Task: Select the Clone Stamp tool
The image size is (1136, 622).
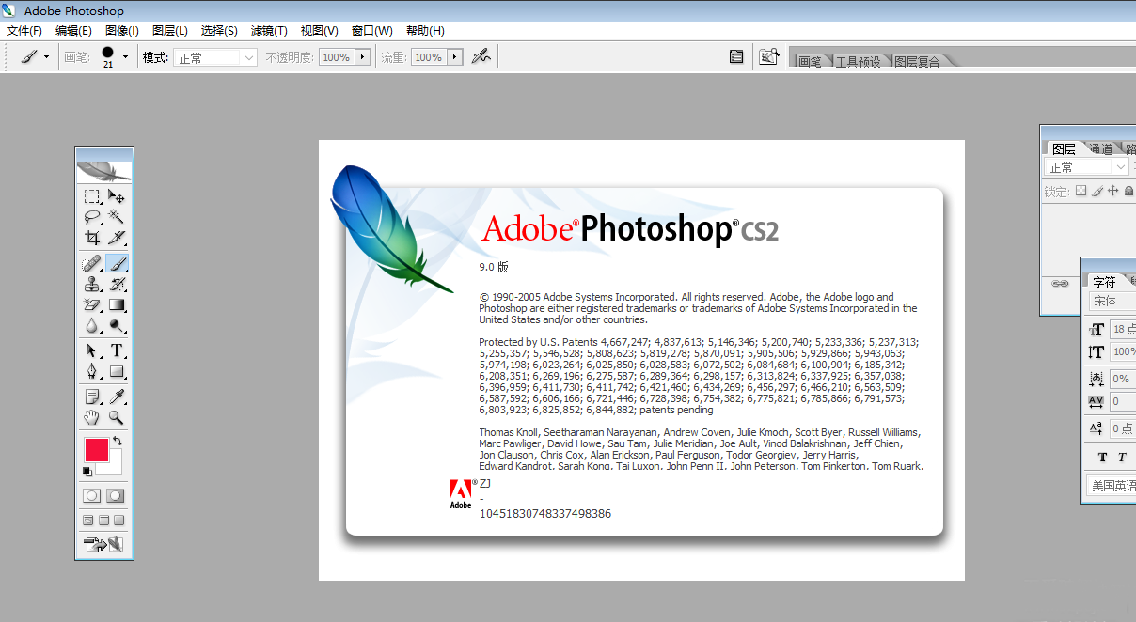Action: tap(92, 285)
